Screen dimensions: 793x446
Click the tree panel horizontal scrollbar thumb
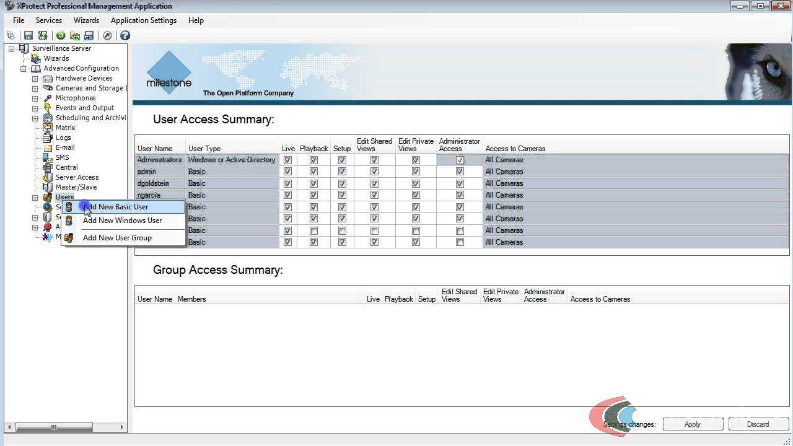tap(54, 427)
